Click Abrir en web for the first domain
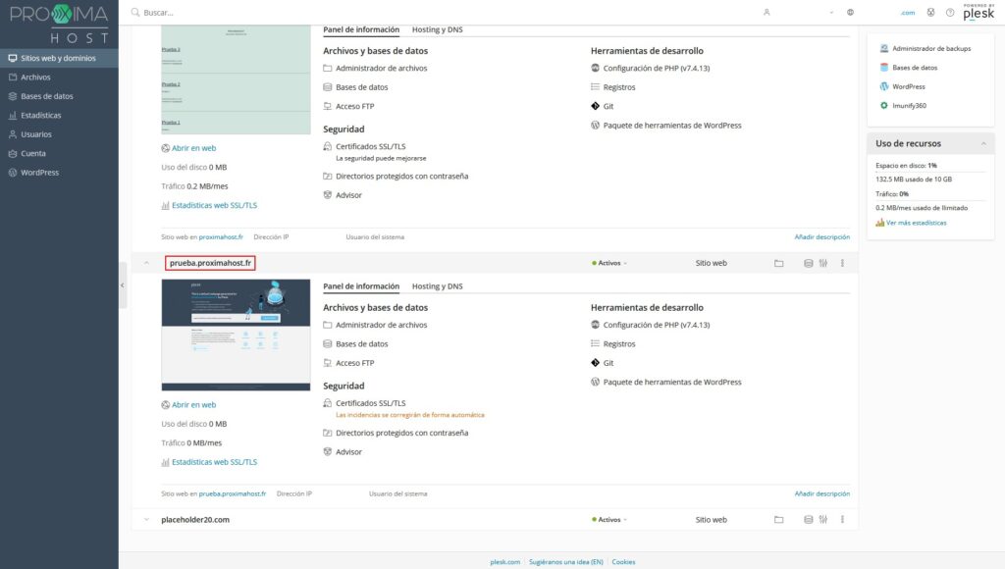Screen dimensions: 1005x569 click(x=189, y=148)
